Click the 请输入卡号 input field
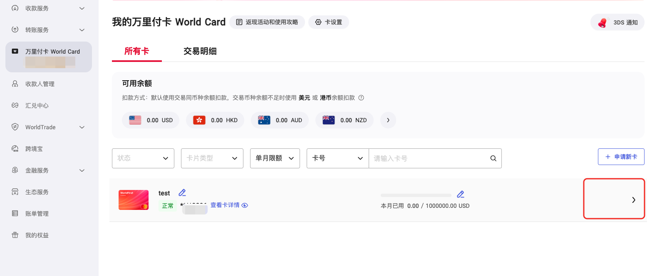667x276 pixels. pyautogui.click(x=429, y=158)
